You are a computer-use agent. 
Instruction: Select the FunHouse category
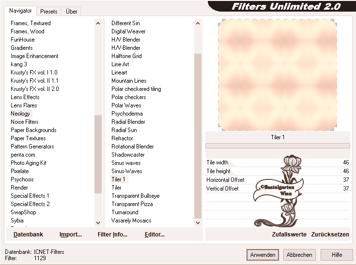click(23, 40)
